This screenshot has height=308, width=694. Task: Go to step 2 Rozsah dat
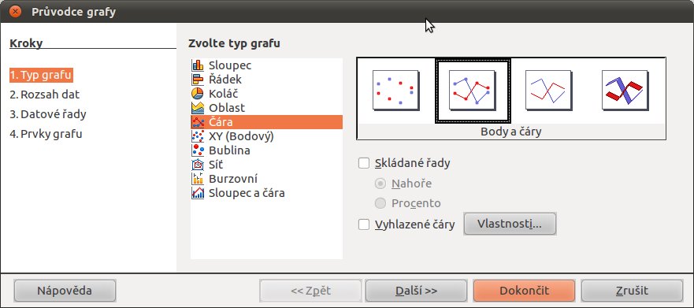[x=45, y=95]
